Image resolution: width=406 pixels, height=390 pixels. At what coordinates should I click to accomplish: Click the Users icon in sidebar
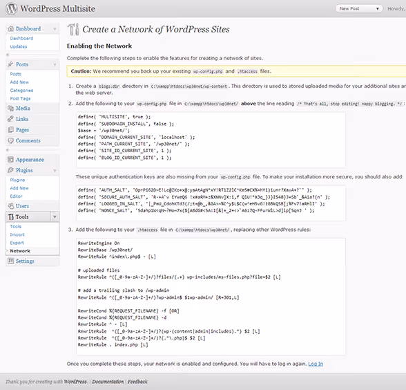10,206
